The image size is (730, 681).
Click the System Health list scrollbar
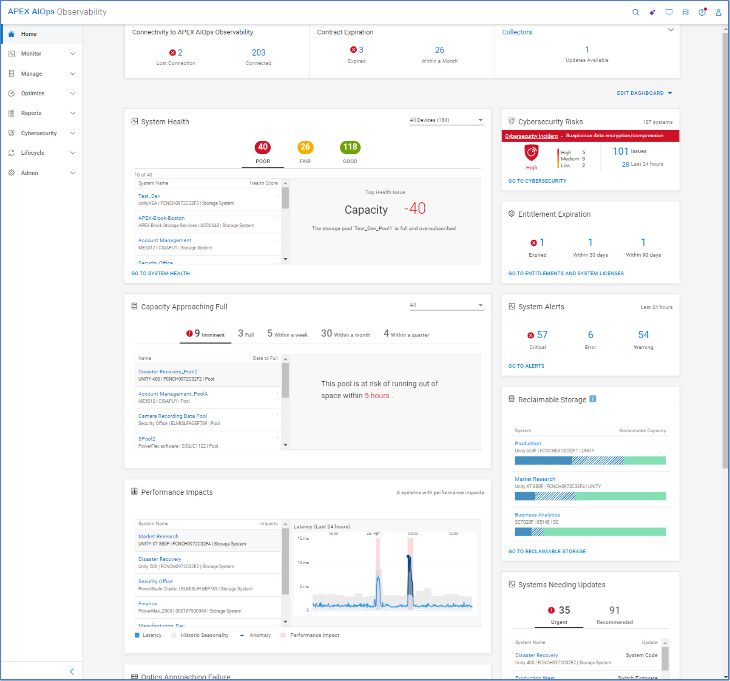pyautogui.click(x=285, y=198)
